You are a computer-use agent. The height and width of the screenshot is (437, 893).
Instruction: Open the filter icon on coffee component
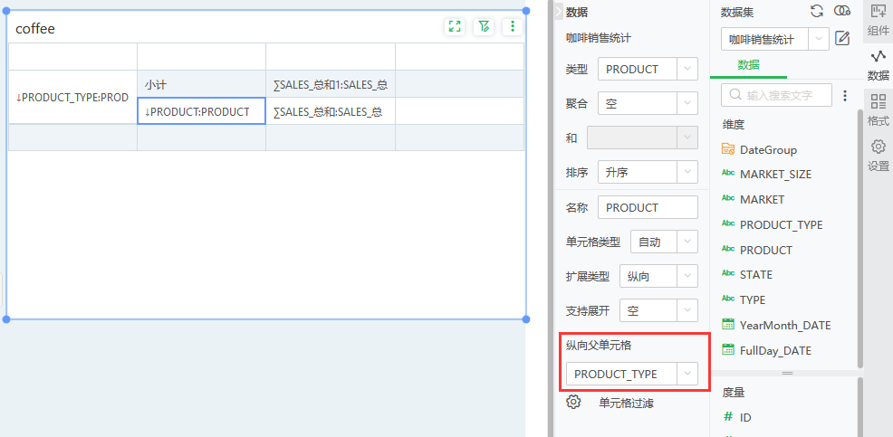click(484, 27)
